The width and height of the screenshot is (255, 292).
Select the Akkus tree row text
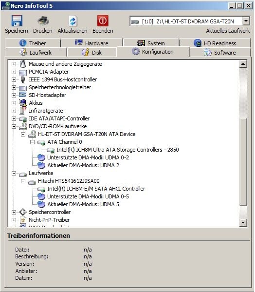pos(36,103)
